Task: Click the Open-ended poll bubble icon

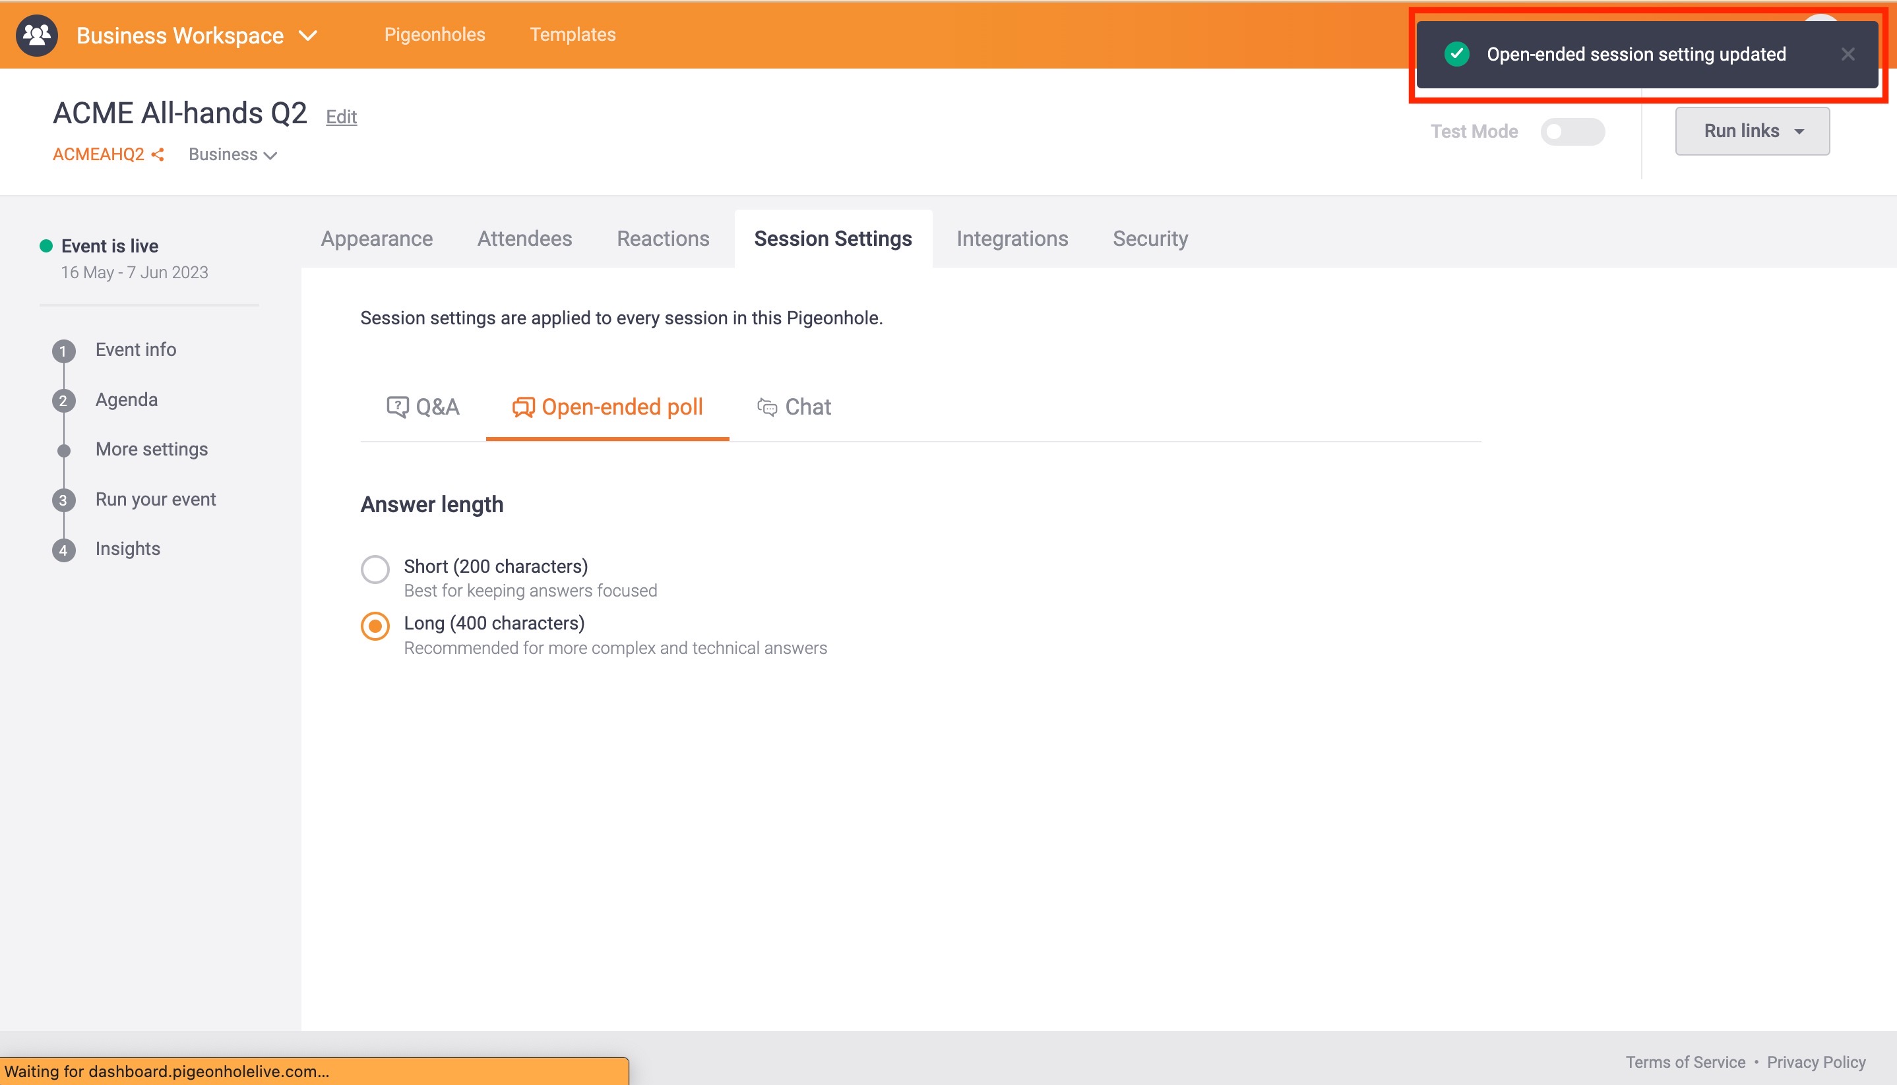Action: pos(524,407)
